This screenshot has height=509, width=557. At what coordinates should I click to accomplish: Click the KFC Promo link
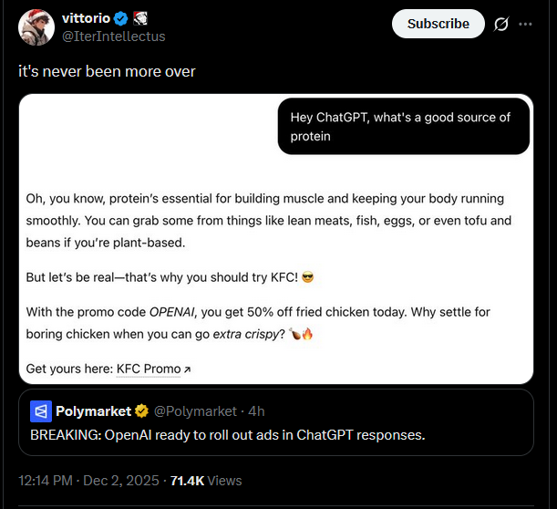coord(148,369)
